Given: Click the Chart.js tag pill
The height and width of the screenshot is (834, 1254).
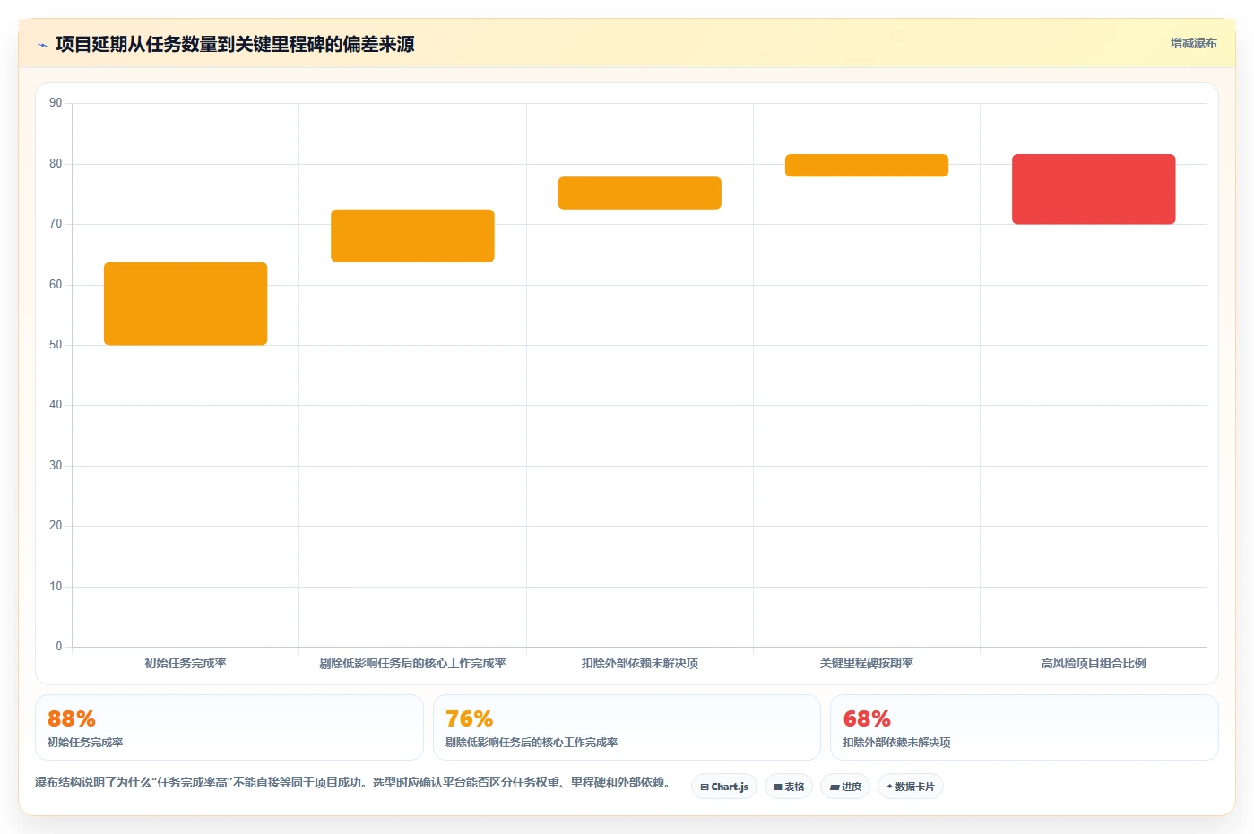Looking at the screenshot, I should [x=724, y=787].
